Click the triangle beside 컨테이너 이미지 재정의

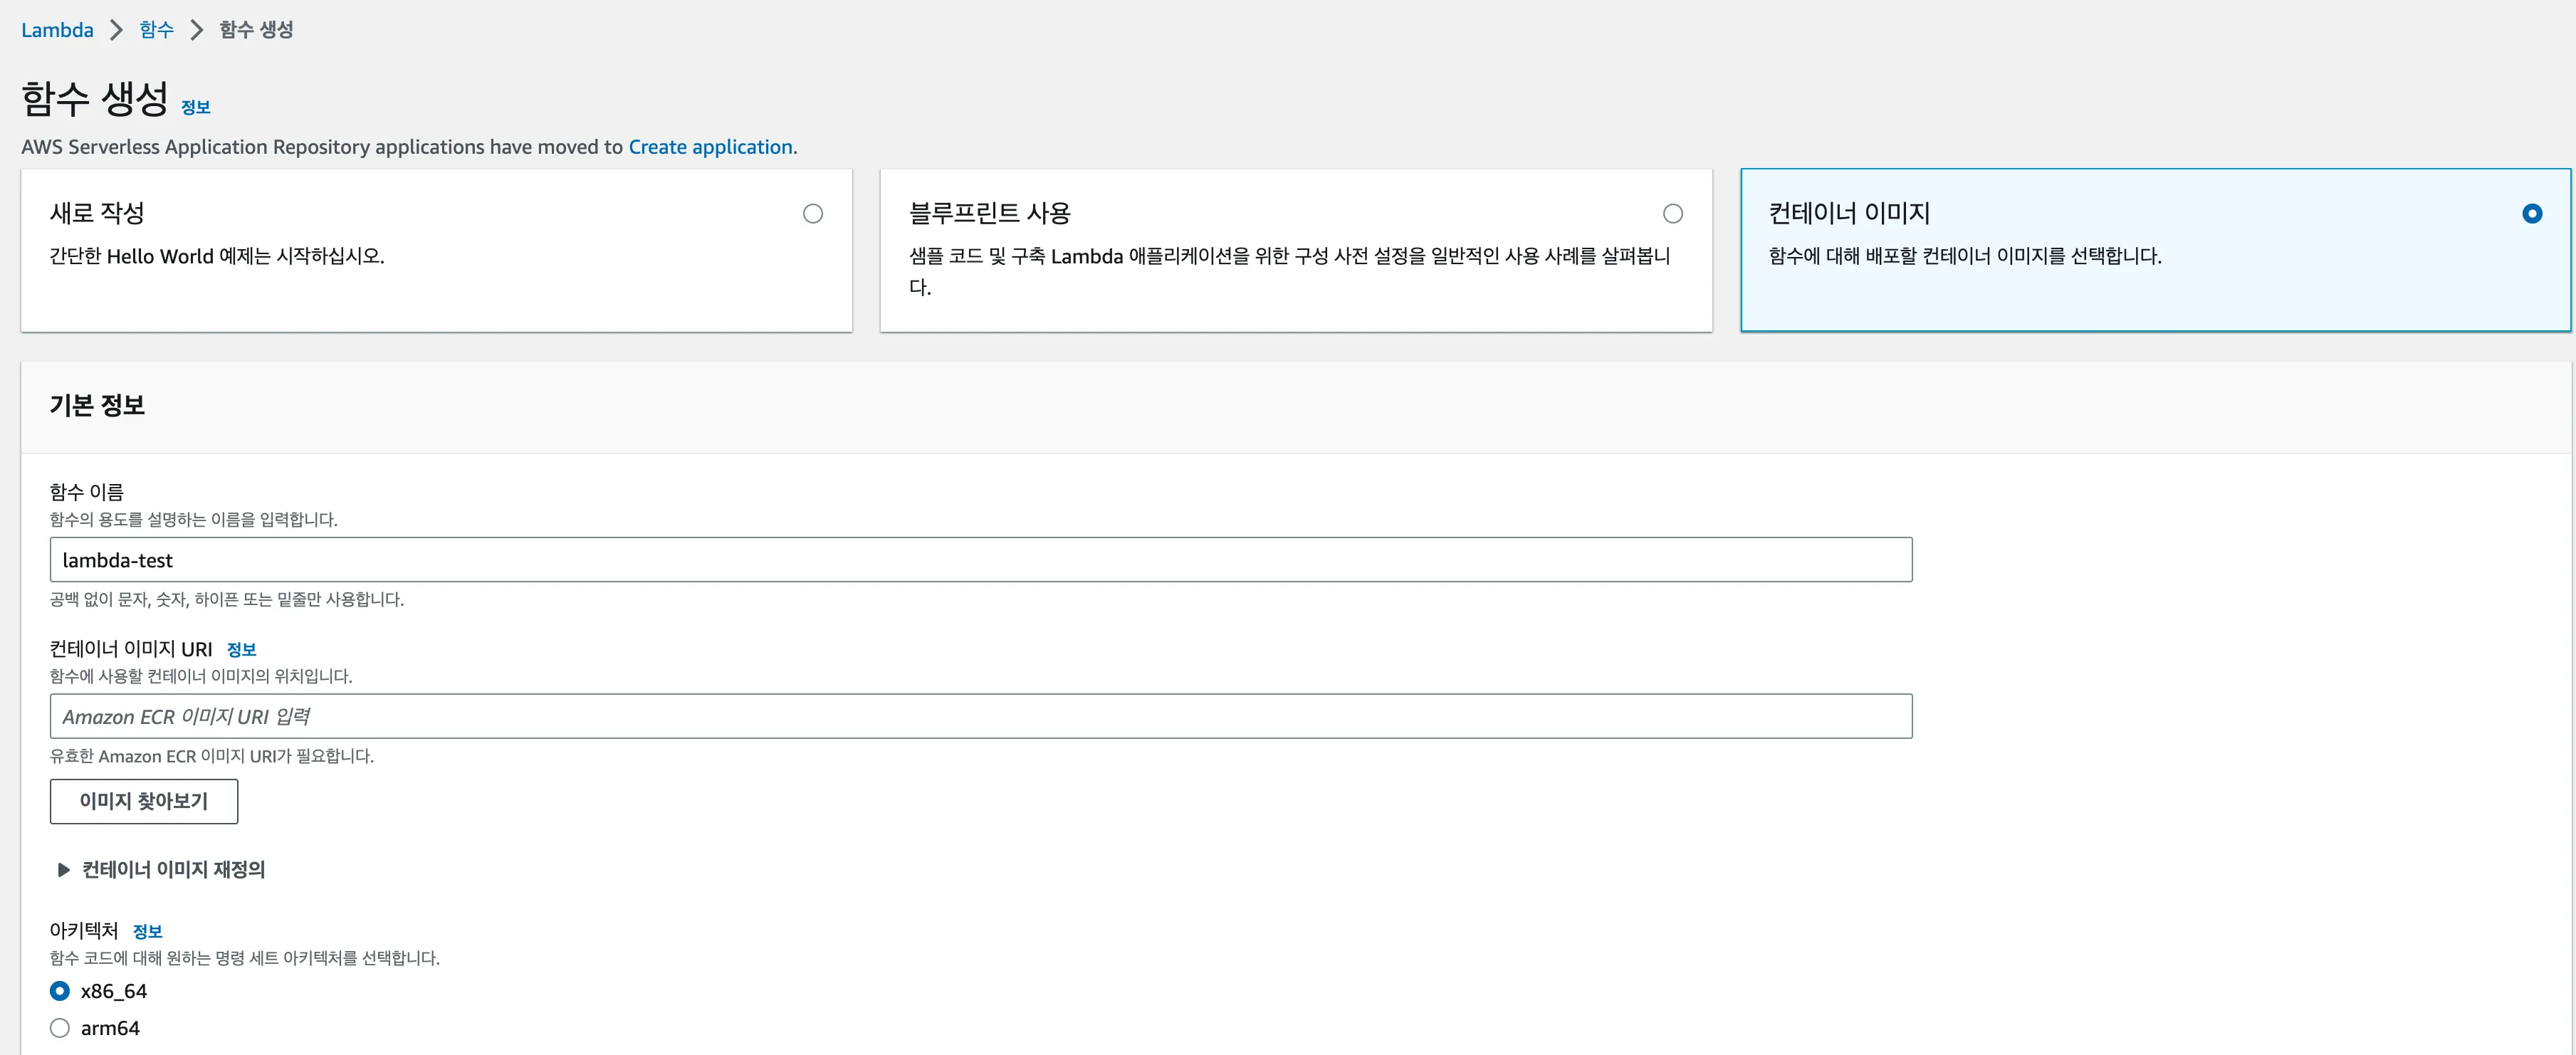[64, 870]
